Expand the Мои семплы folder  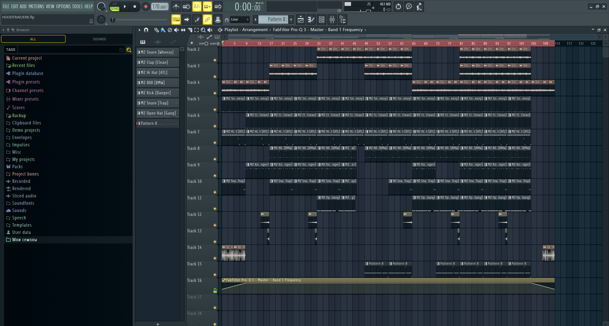coord(24,240)
